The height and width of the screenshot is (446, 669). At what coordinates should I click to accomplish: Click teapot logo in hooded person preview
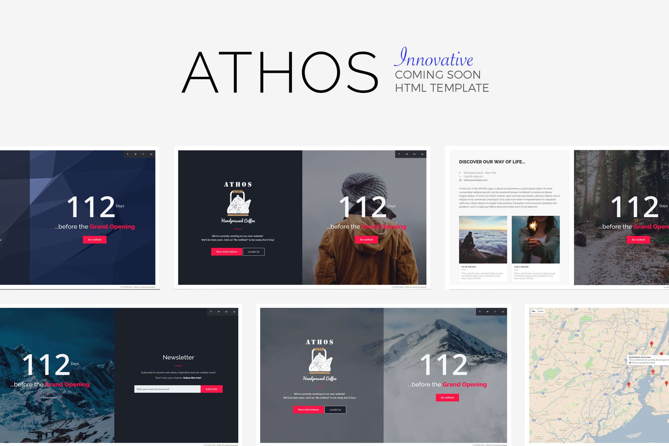click(238, 203)
